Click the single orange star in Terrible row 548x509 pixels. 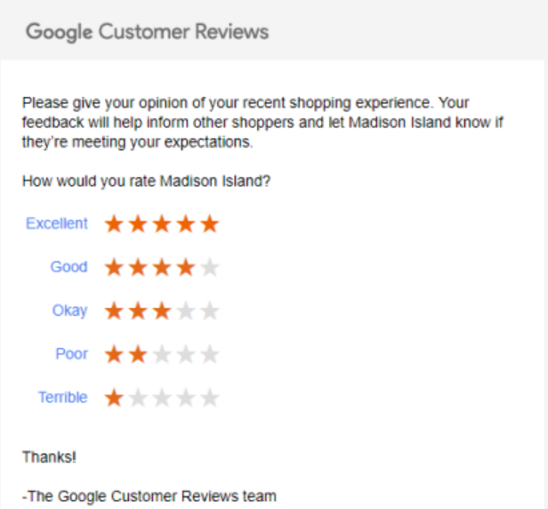[x=114, y=398]
